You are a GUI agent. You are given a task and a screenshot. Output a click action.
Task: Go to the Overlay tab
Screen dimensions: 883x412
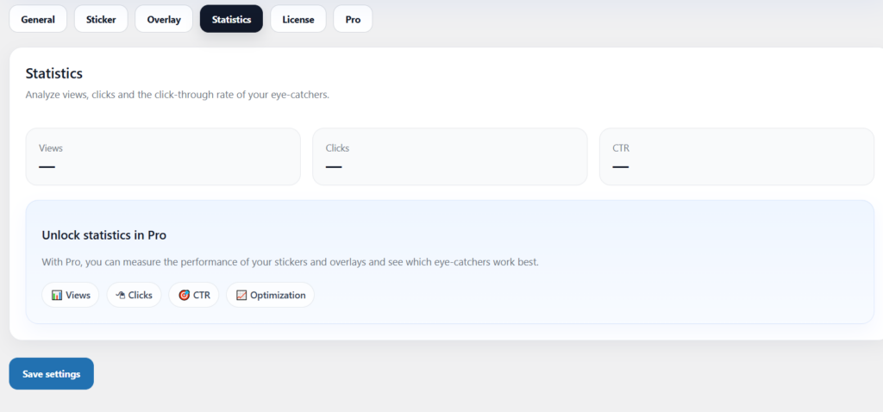[x=164, y=19]
